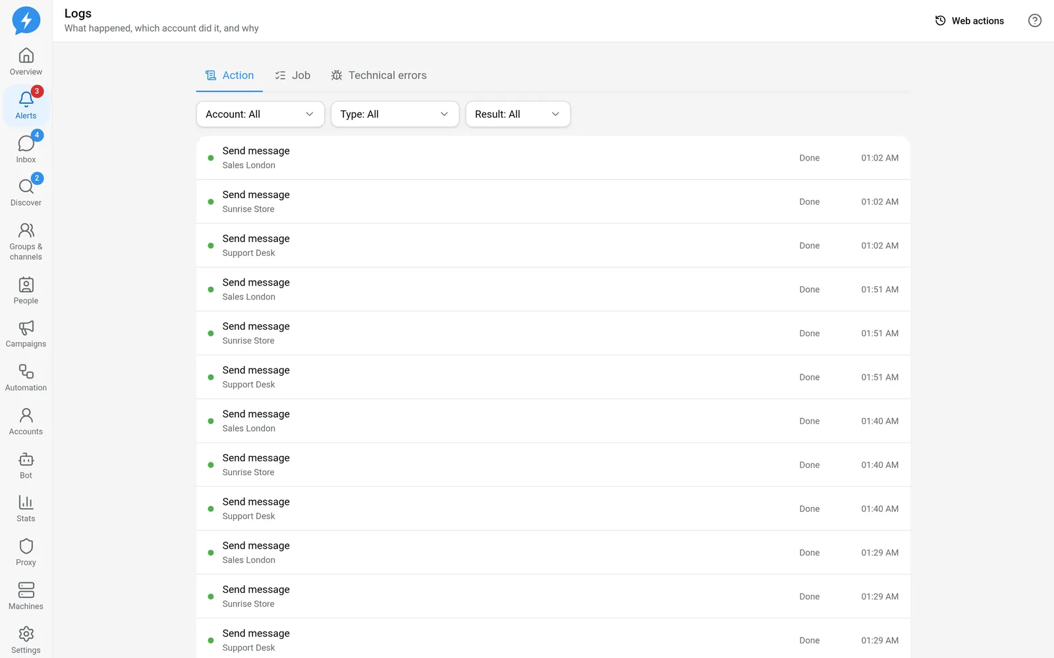Expand the Result: All dropdown

(518, 114)
